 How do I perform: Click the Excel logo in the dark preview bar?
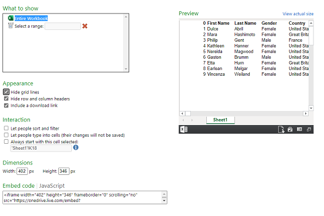[184, 129]
